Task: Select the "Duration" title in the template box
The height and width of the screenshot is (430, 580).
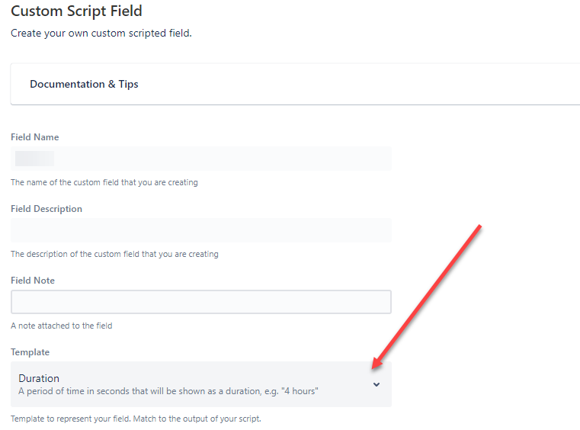Action: coord(39,378)
